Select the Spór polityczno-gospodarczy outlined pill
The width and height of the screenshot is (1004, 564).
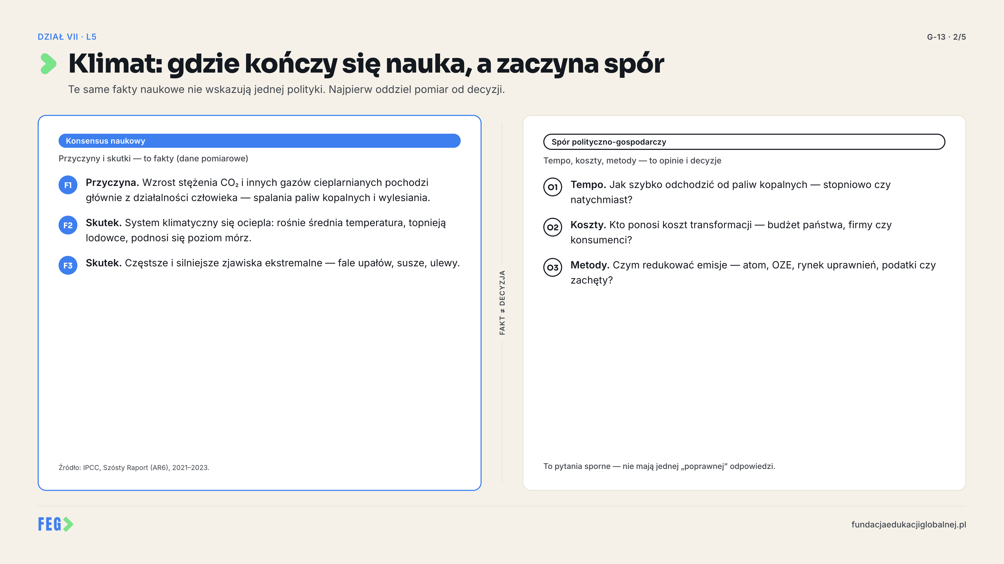point(744,142)
